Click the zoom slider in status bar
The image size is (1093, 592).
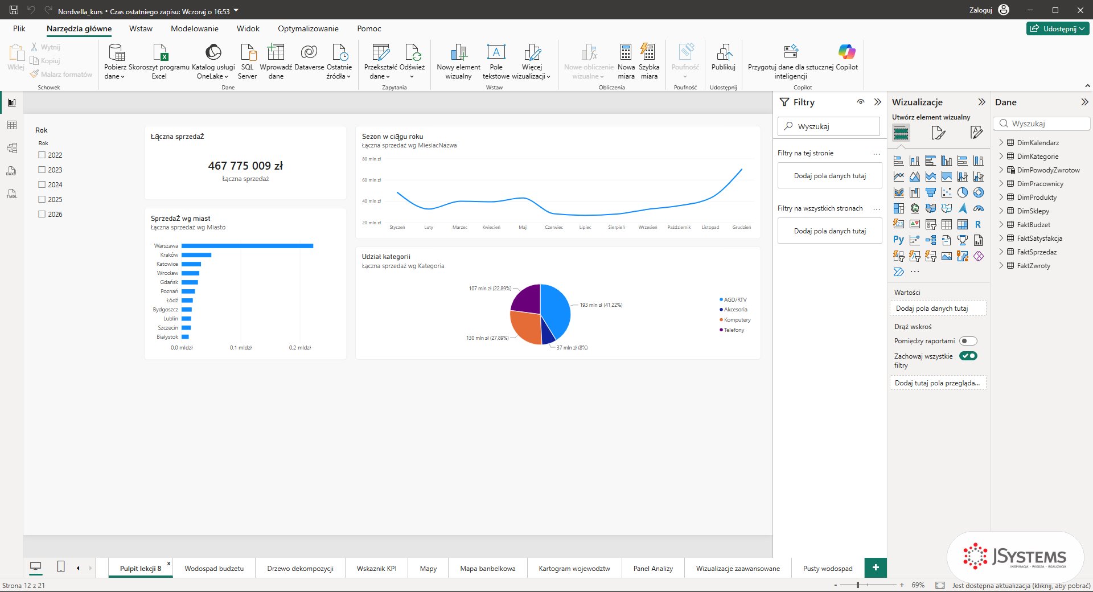pyautogui.click(x=868, y=585)
